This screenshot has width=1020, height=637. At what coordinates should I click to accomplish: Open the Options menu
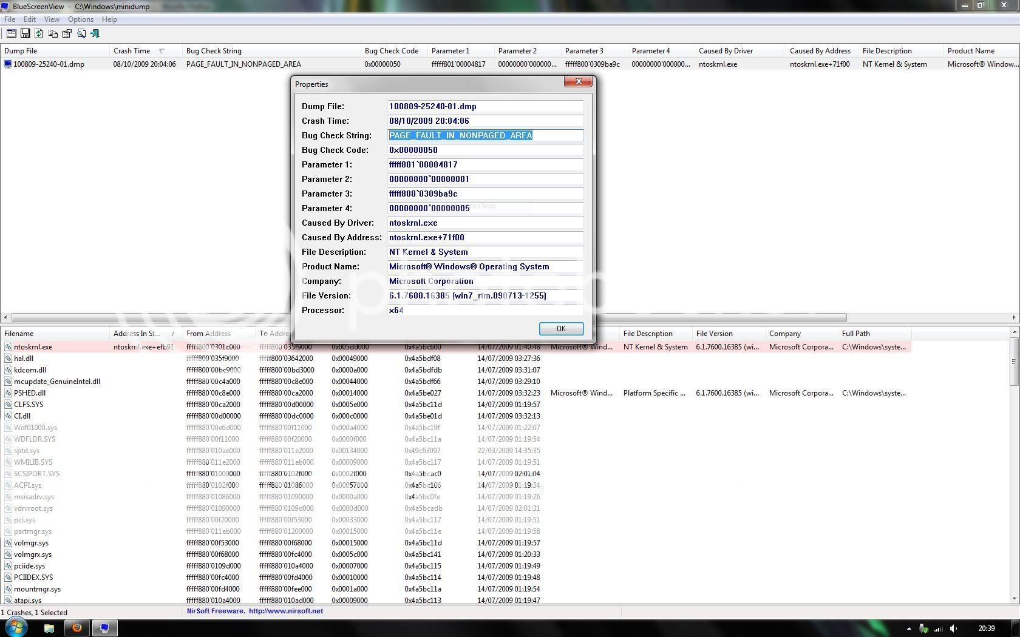tap(81, 19)
